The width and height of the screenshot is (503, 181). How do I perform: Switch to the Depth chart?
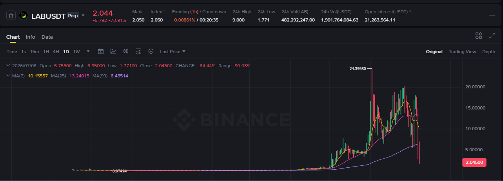[488, 52]
